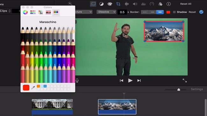207x116 pixels.
Task: Click the overlay's top-left resize handle
Action: [x=145, y=22]
